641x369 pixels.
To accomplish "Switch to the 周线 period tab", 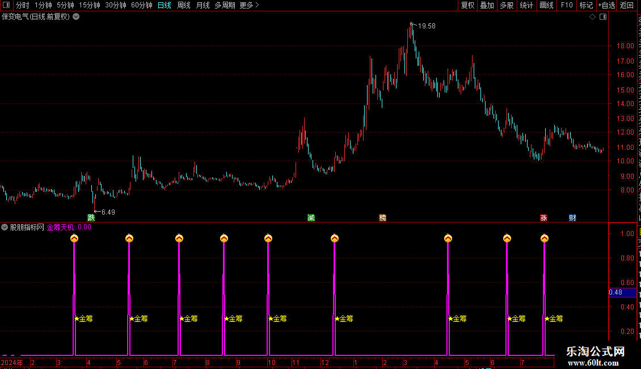I will coord(184,5).
